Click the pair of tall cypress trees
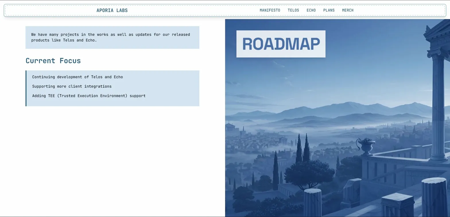Image resolution: width=450 pixels, height=217 pixels. point(302,149)
